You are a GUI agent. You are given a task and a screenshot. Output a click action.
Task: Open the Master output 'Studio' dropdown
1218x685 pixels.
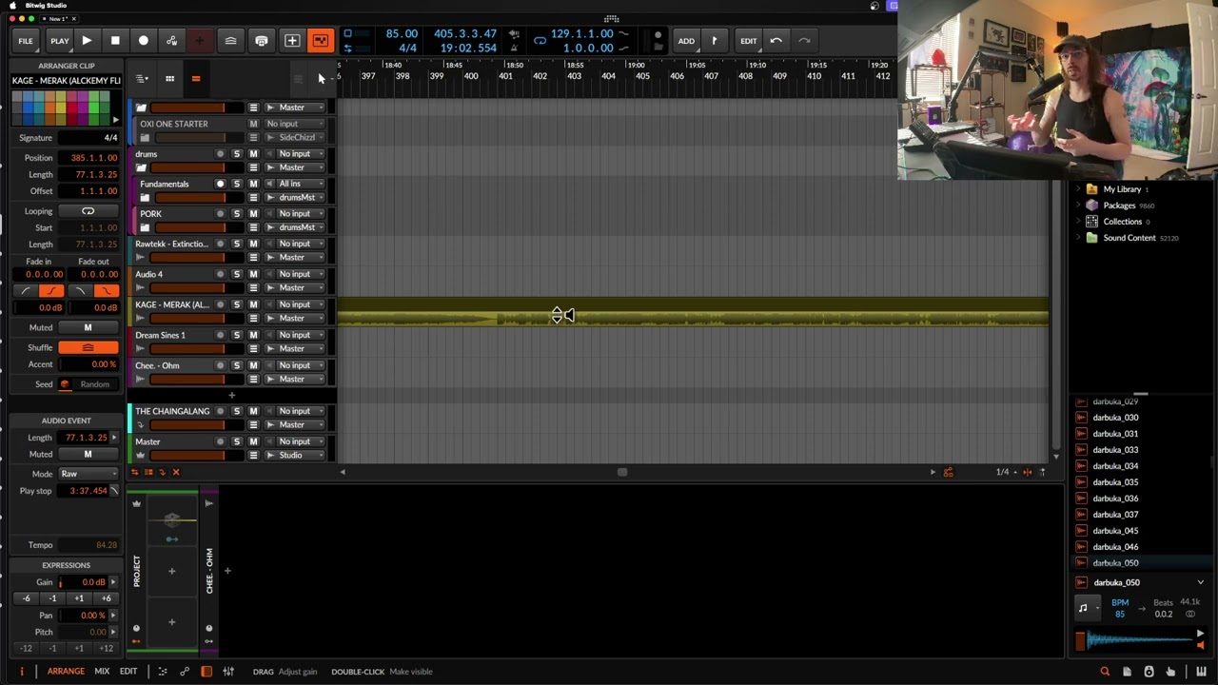point(295,456)
